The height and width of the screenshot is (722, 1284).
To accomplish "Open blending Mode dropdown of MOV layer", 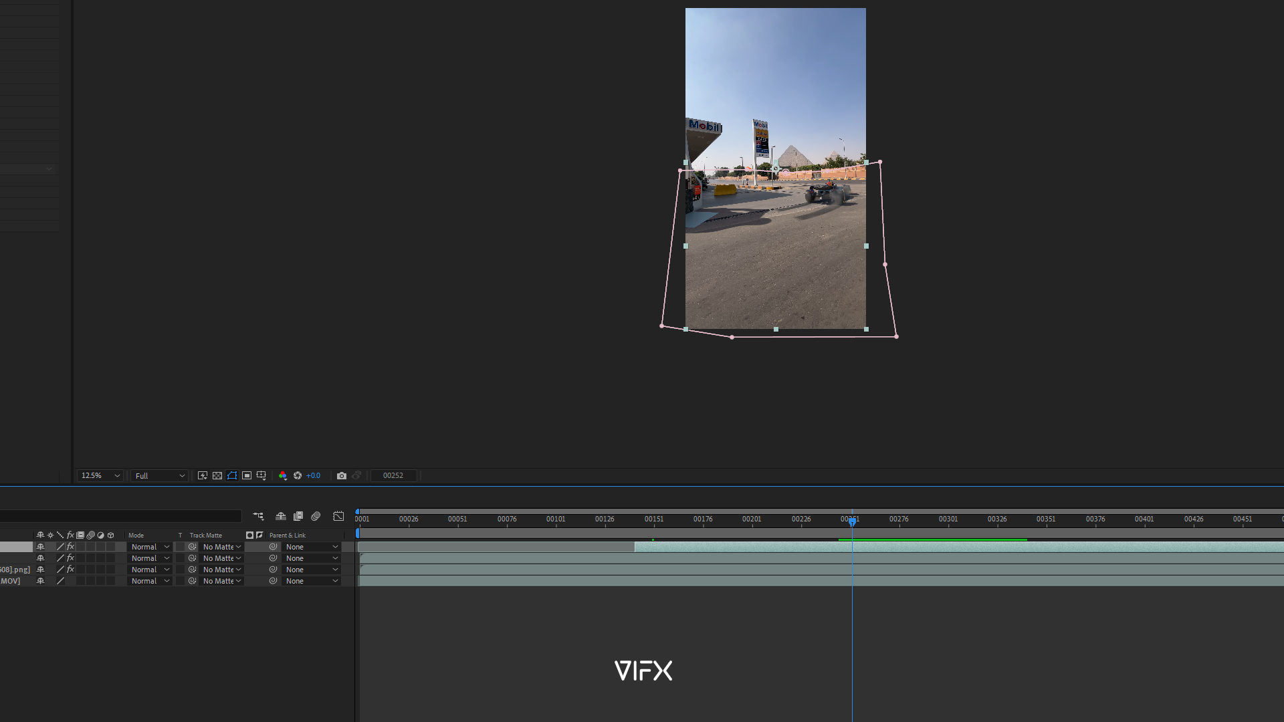I will [150, 581].
